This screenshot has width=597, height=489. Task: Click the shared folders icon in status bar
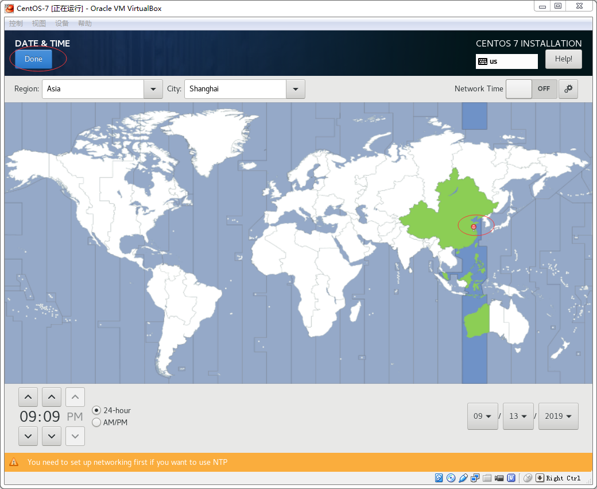(x=487, y=478)
